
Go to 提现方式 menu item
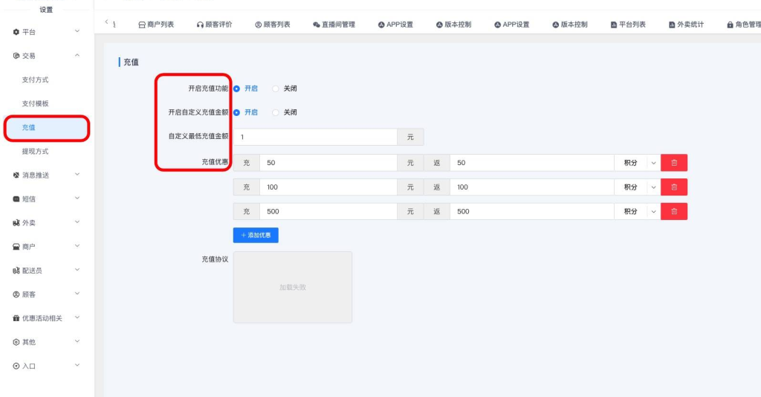point(35,151)
